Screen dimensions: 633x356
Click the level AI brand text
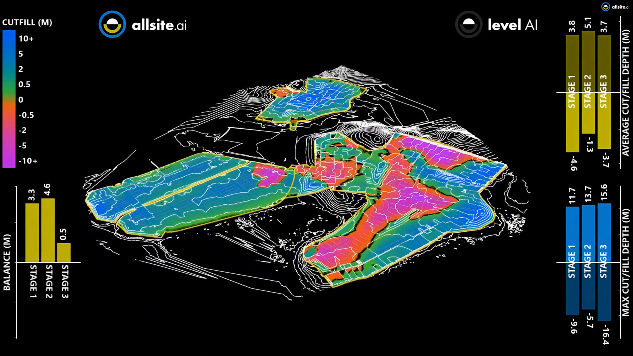(x=512, y=25)
